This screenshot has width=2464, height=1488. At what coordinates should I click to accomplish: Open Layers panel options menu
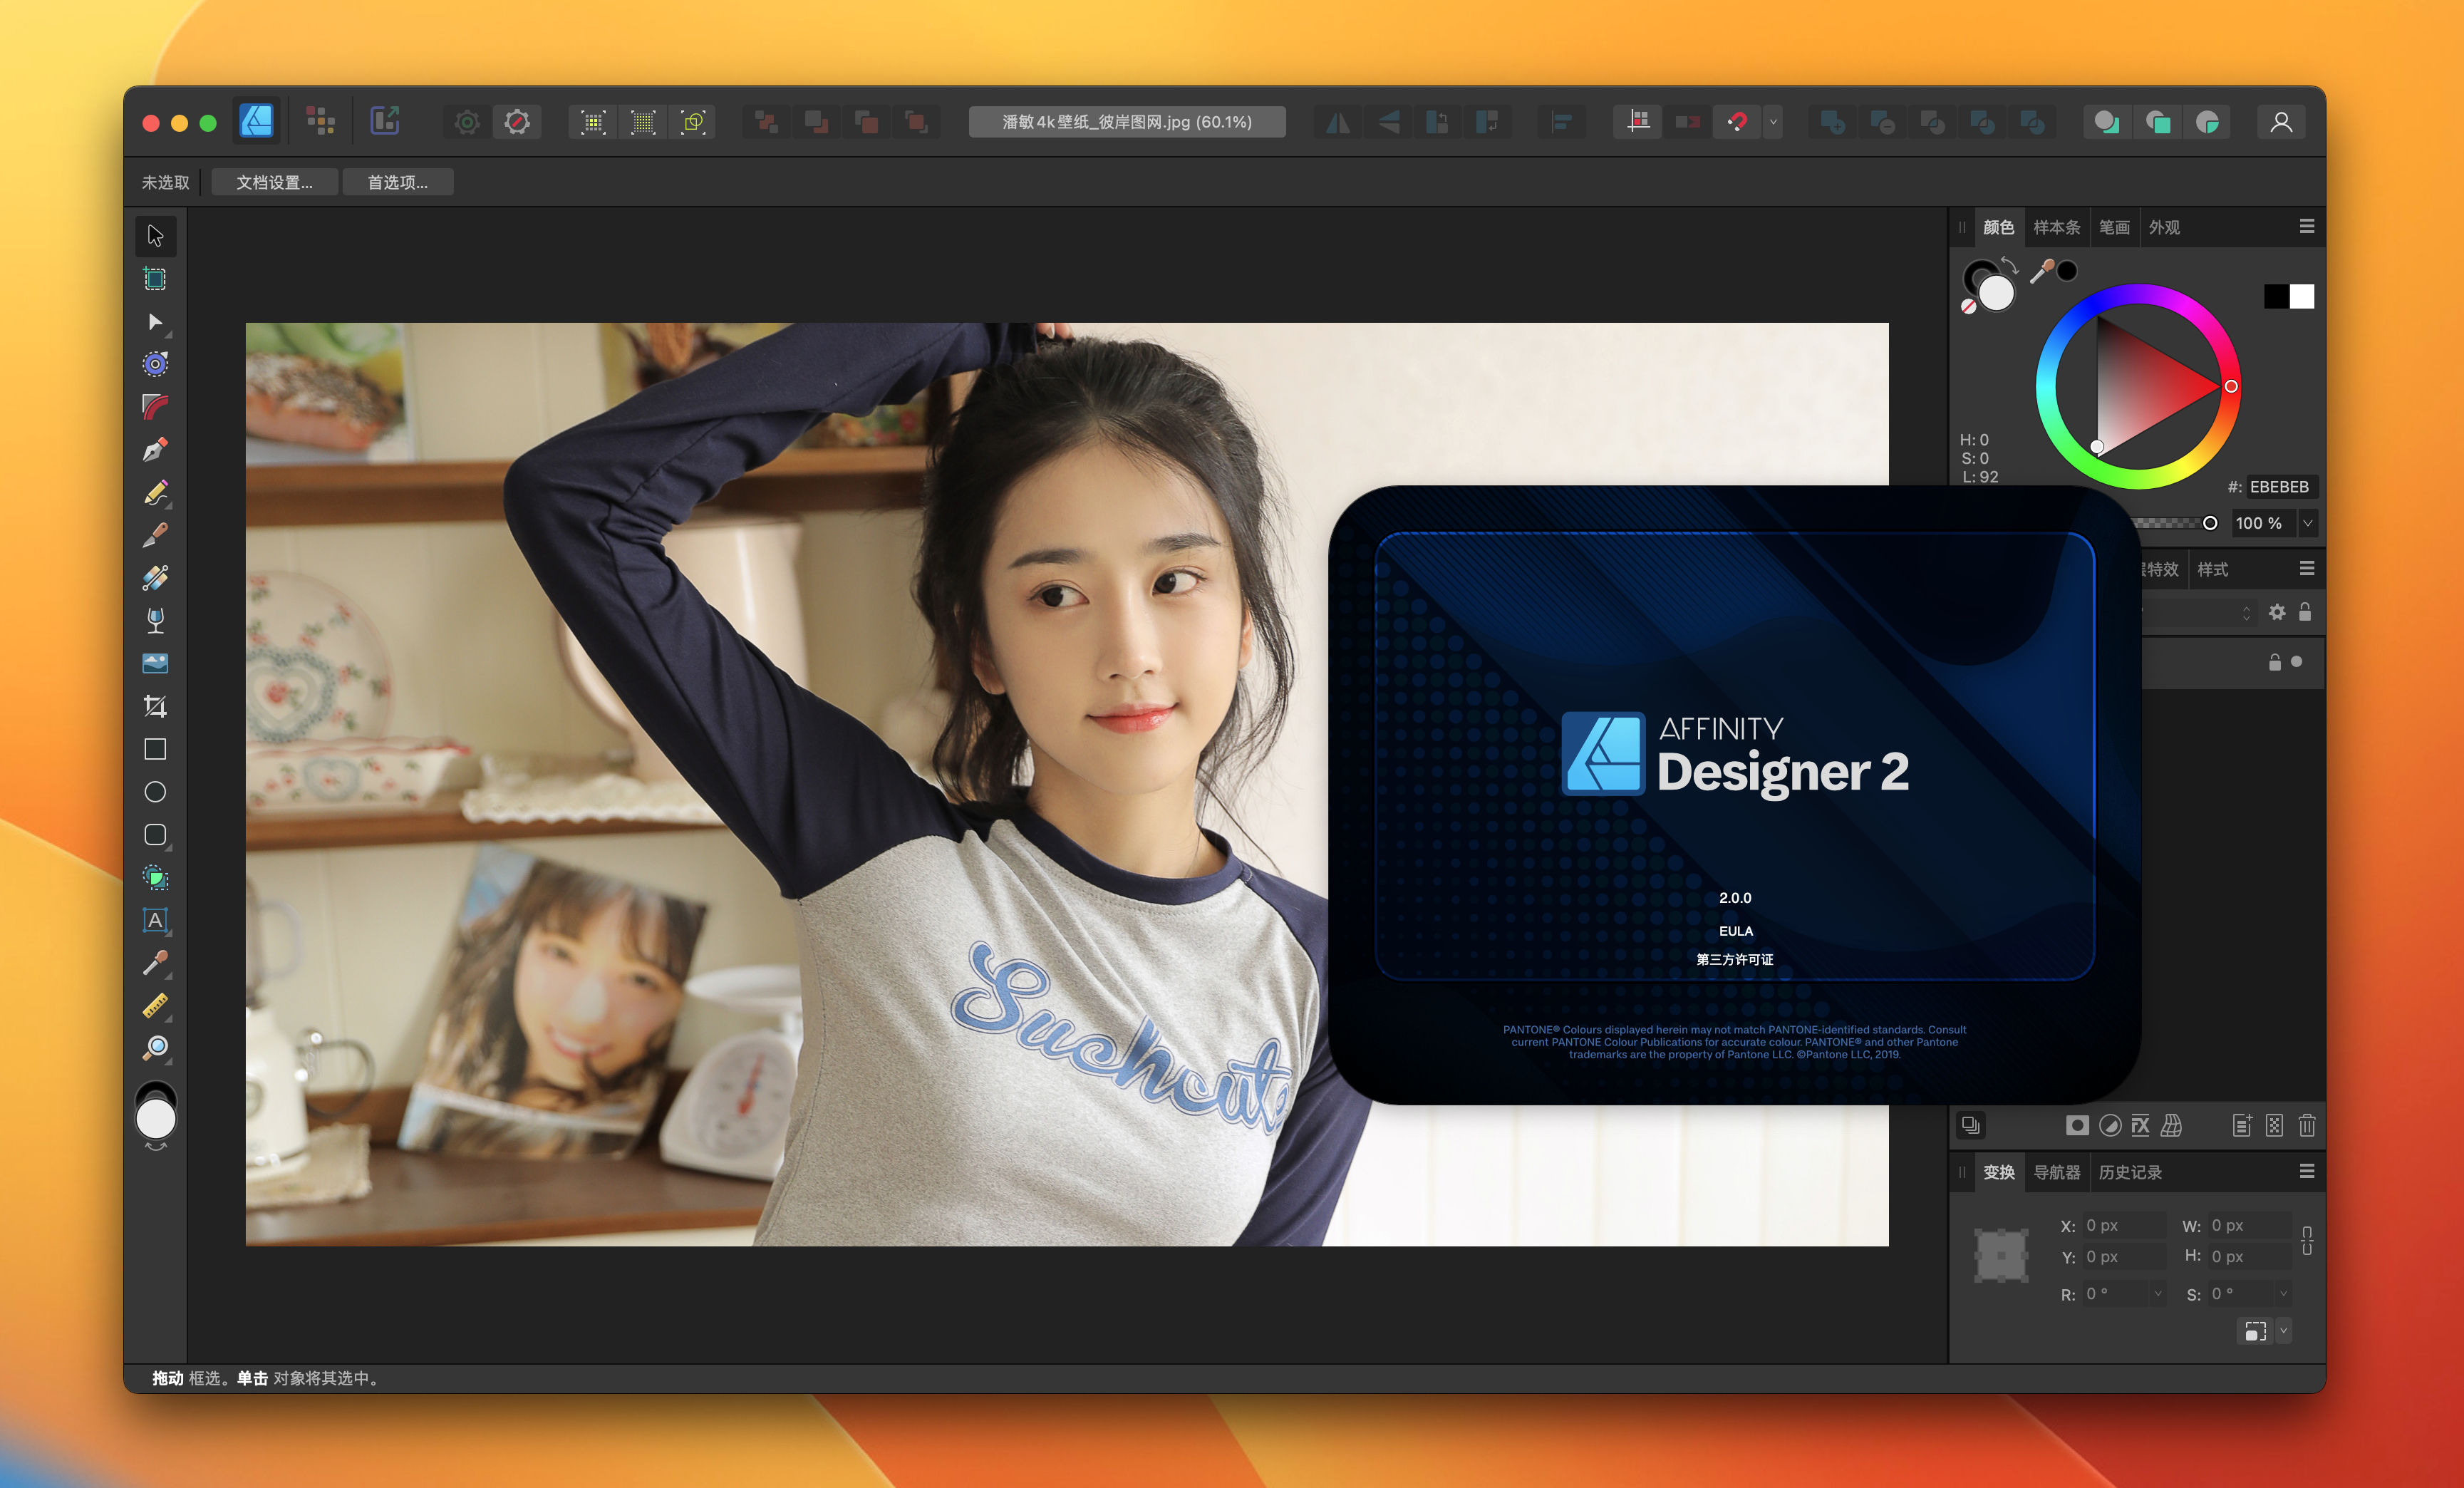point(2307,569)
